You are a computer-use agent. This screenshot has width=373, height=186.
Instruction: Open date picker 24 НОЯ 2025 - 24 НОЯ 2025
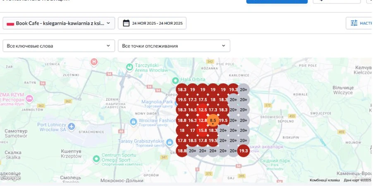[x=152, y=23]
